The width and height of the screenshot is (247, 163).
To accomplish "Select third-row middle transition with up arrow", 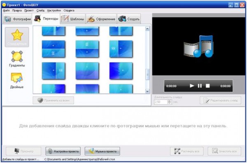I will [87, 71].
